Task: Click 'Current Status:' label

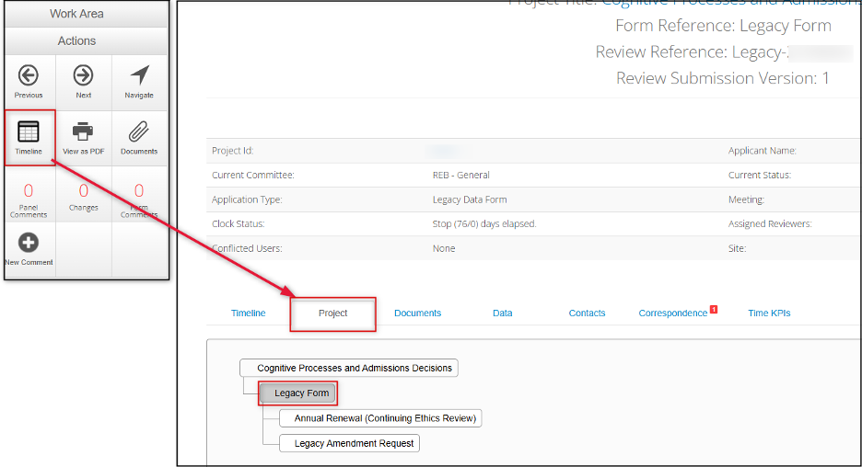Action: tap(760, 175)
